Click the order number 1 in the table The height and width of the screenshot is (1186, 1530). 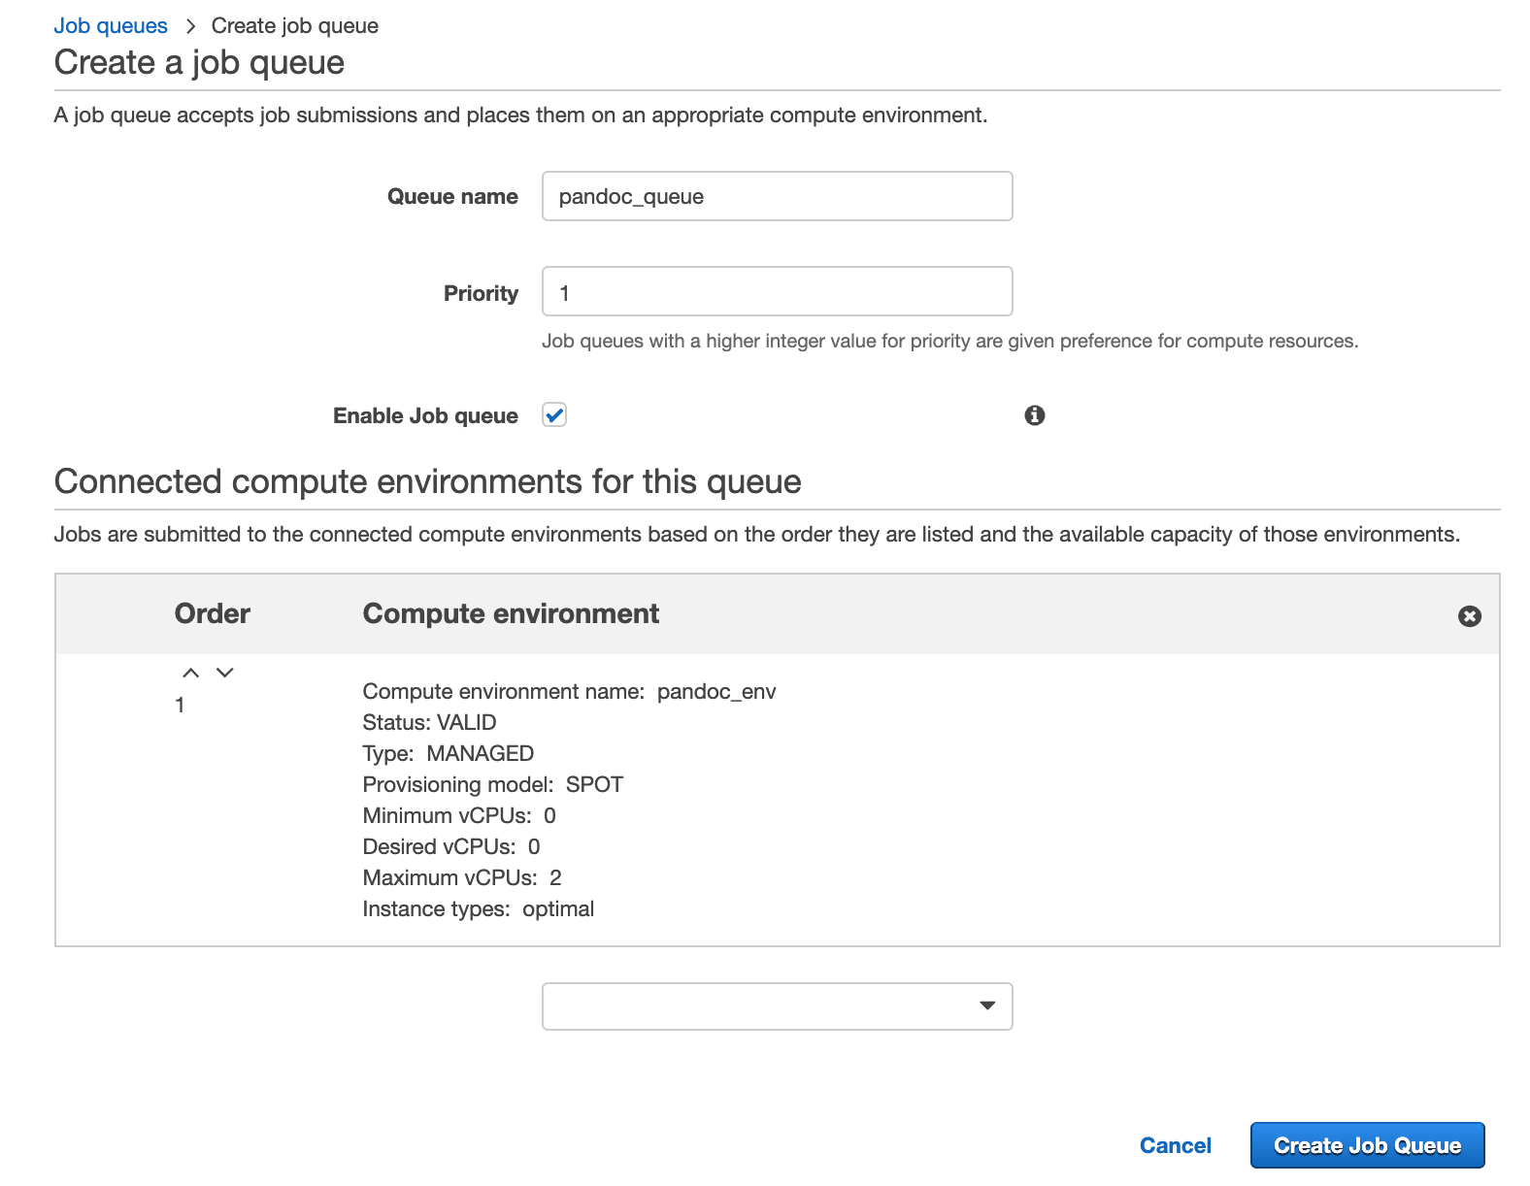coord(180,705)
